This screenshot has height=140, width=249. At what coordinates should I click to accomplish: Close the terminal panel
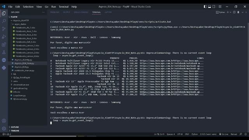(x=246, y=12)
